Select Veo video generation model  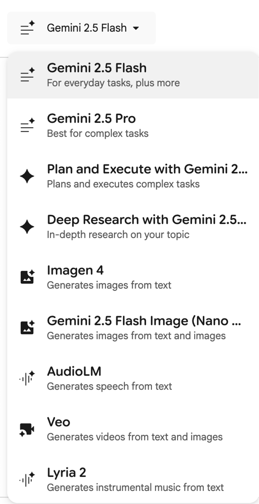tap(59, 422)
